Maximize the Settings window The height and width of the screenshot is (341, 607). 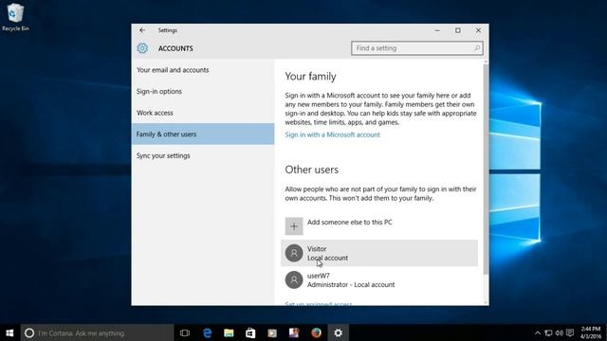457,30
